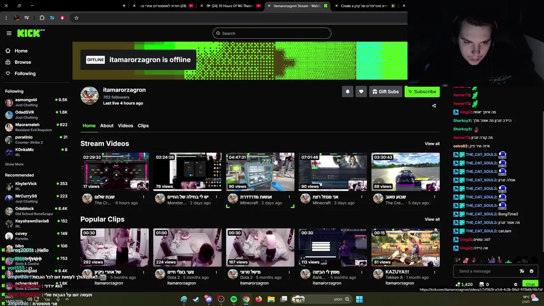Open options menu for יש לי בחילה video

point(216,197)
